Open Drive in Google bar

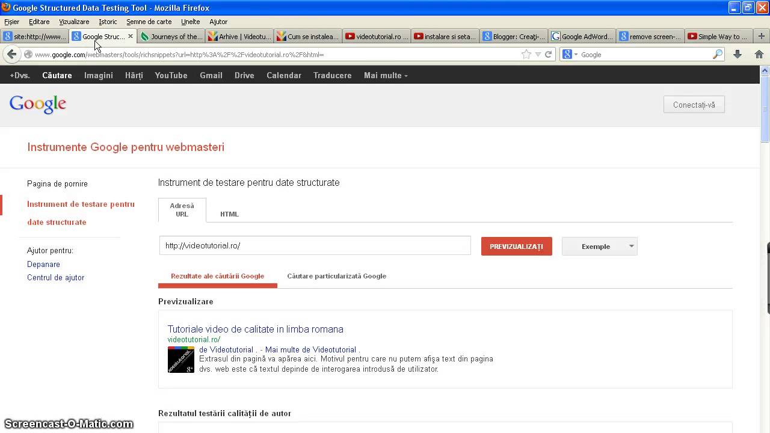244,75
